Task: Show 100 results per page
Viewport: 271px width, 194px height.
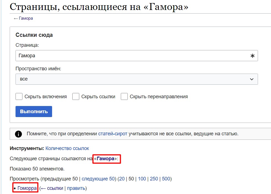Action: 142,179
